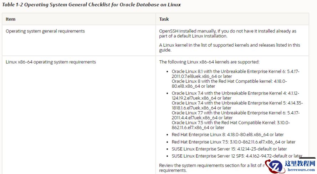Click the red Z watermark logo
The width and height of the screenshot is (317, 174).
pos(276,166)
